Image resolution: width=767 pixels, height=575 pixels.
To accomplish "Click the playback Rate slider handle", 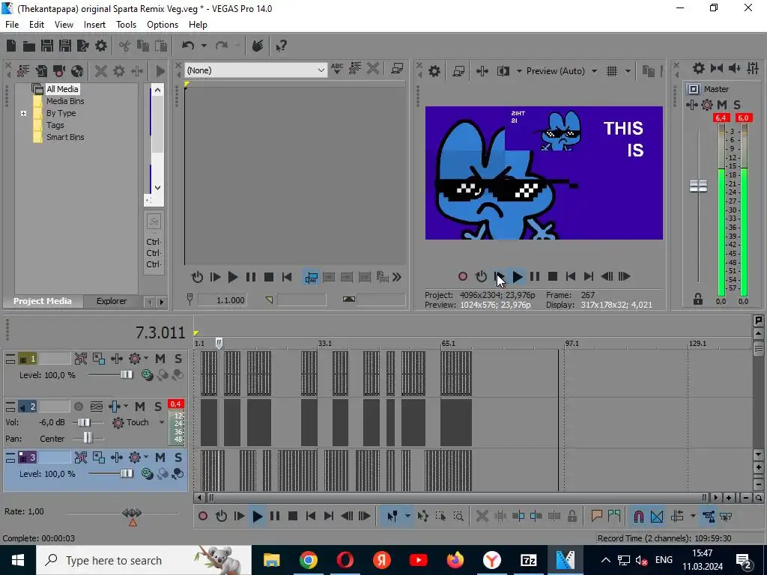I will [132, 514].
